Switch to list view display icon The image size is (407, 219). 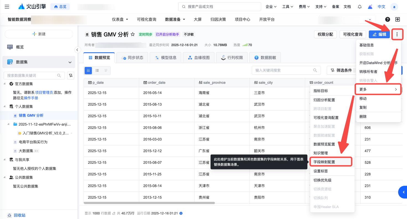click(x=97, y=71)
